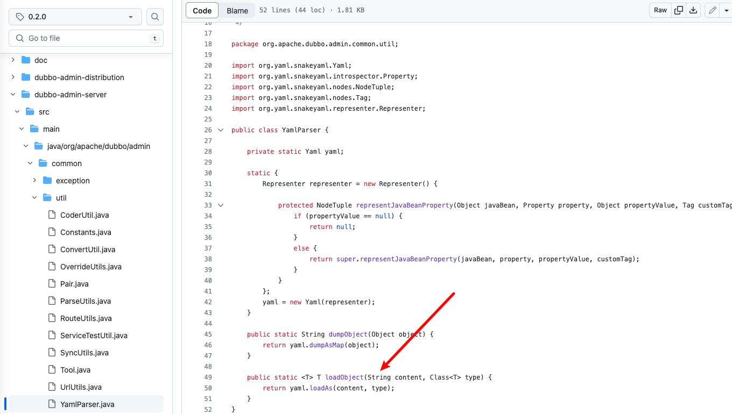Focus the Go to file input
The width and height of the screenshot is (732, 414).
[x=86, y=38]
